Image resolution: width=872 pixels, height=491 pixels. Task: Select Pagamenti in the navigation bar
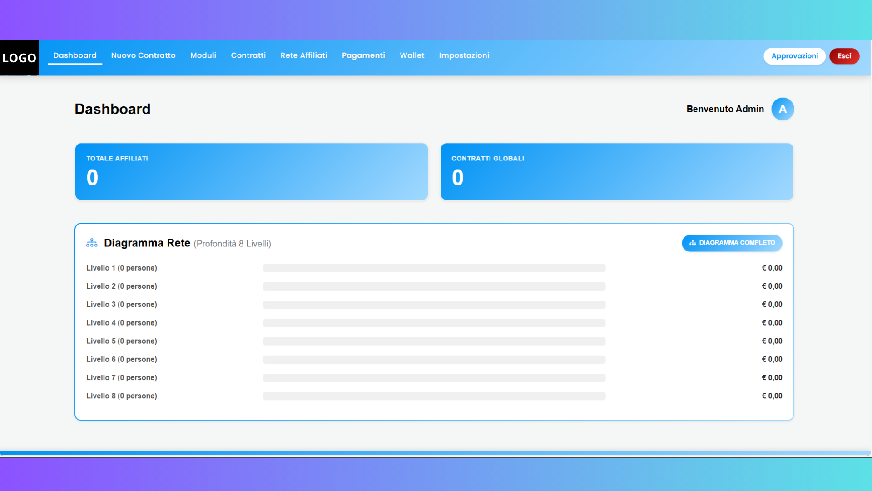363,55
